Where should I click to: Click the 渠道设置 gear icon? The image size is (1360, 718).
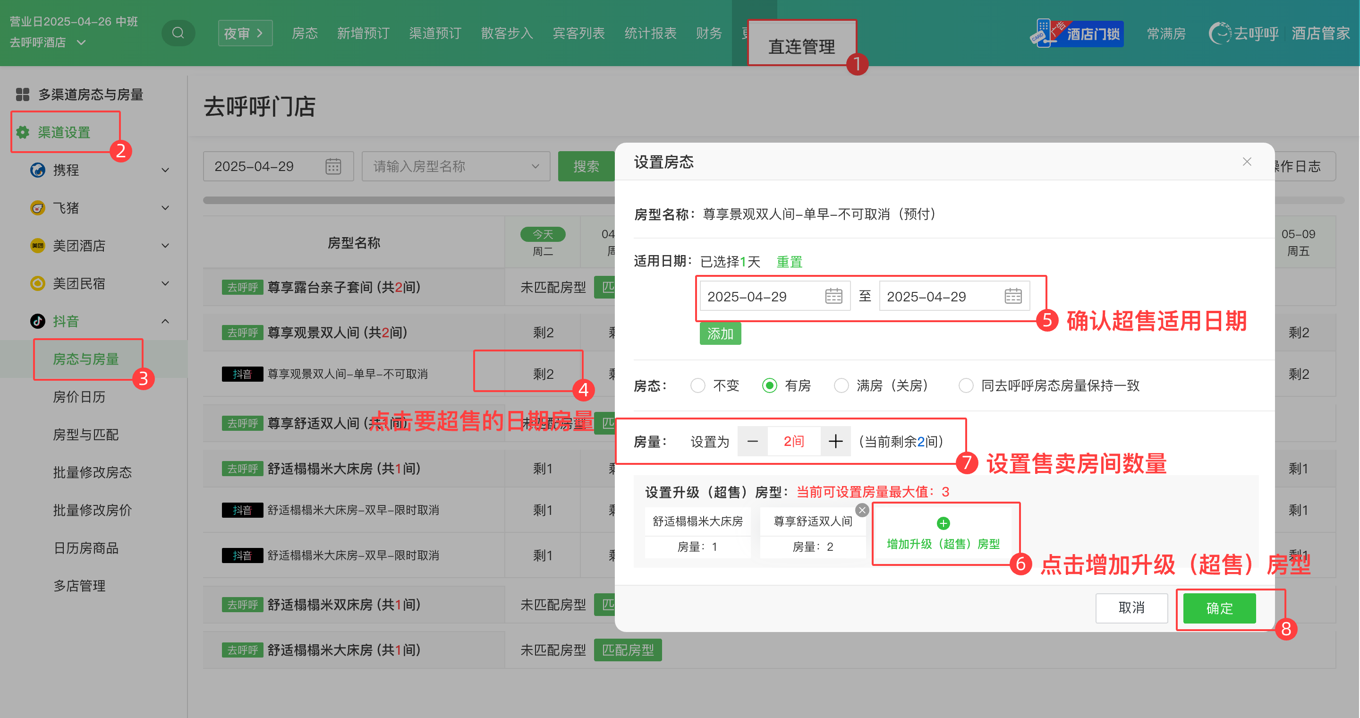[x=23, y=132]
